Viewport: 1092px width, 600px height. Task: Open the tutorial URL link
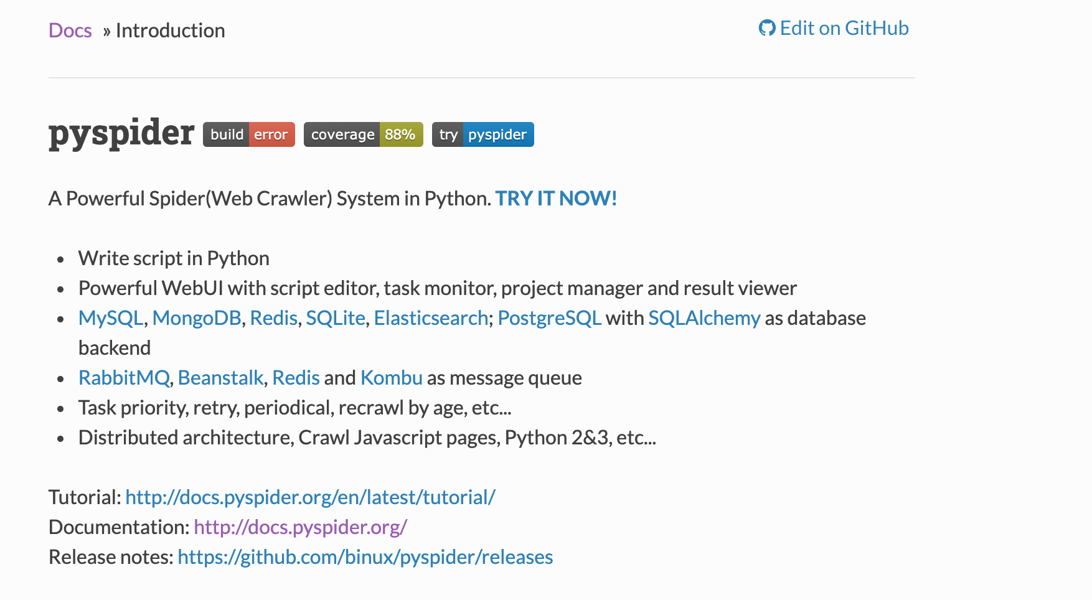pyautogui.click(x=310, y=497)
